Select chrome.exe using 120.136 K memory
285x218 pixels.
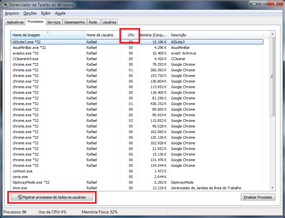[x=137, y=137]
